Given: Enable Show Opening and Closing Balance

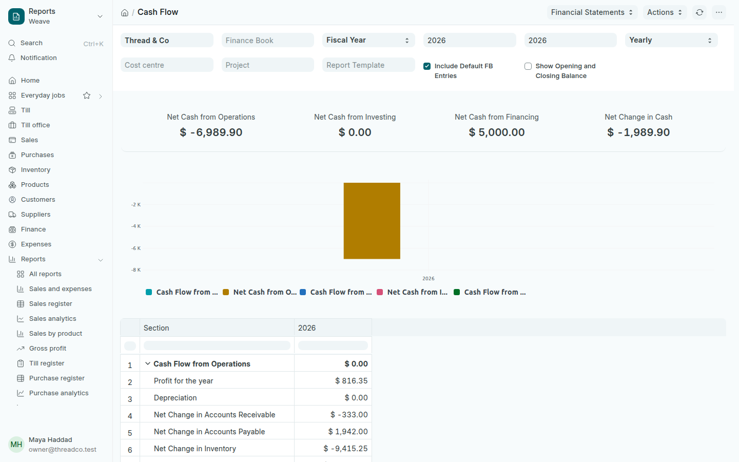Looking at the screenshot, I should click(x=528, y=66).
